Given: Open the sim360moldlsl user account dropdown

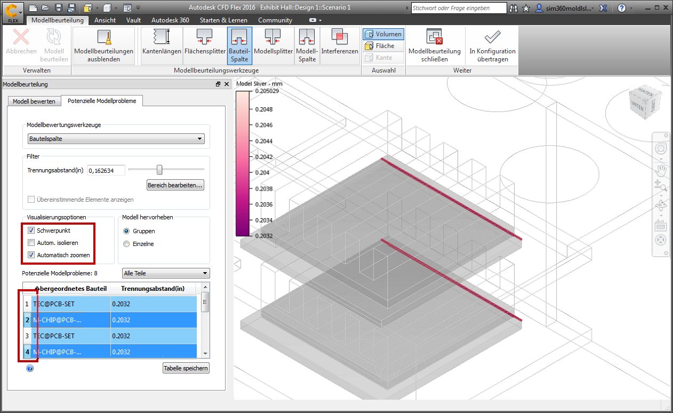Looking at the screenshot, I should pyautogui.click(x=565, y=8).
